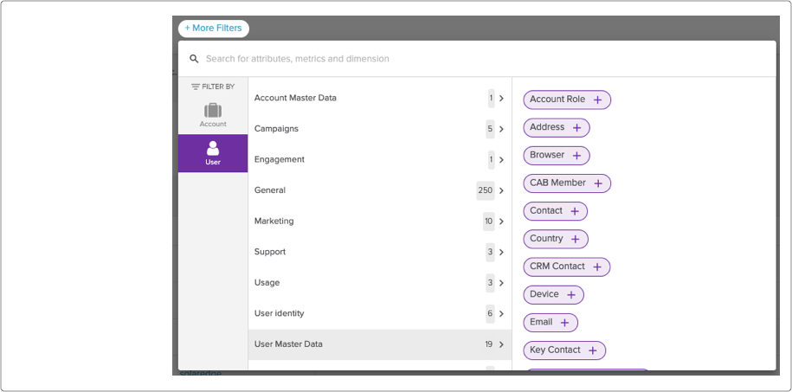Add the CRM Contact attribute chip
The image size is (792, 392).
pos(567,267)
